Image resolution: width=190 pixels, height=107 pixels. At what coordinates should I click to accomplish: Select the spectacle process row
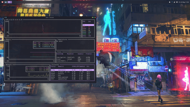pos(72,70)
